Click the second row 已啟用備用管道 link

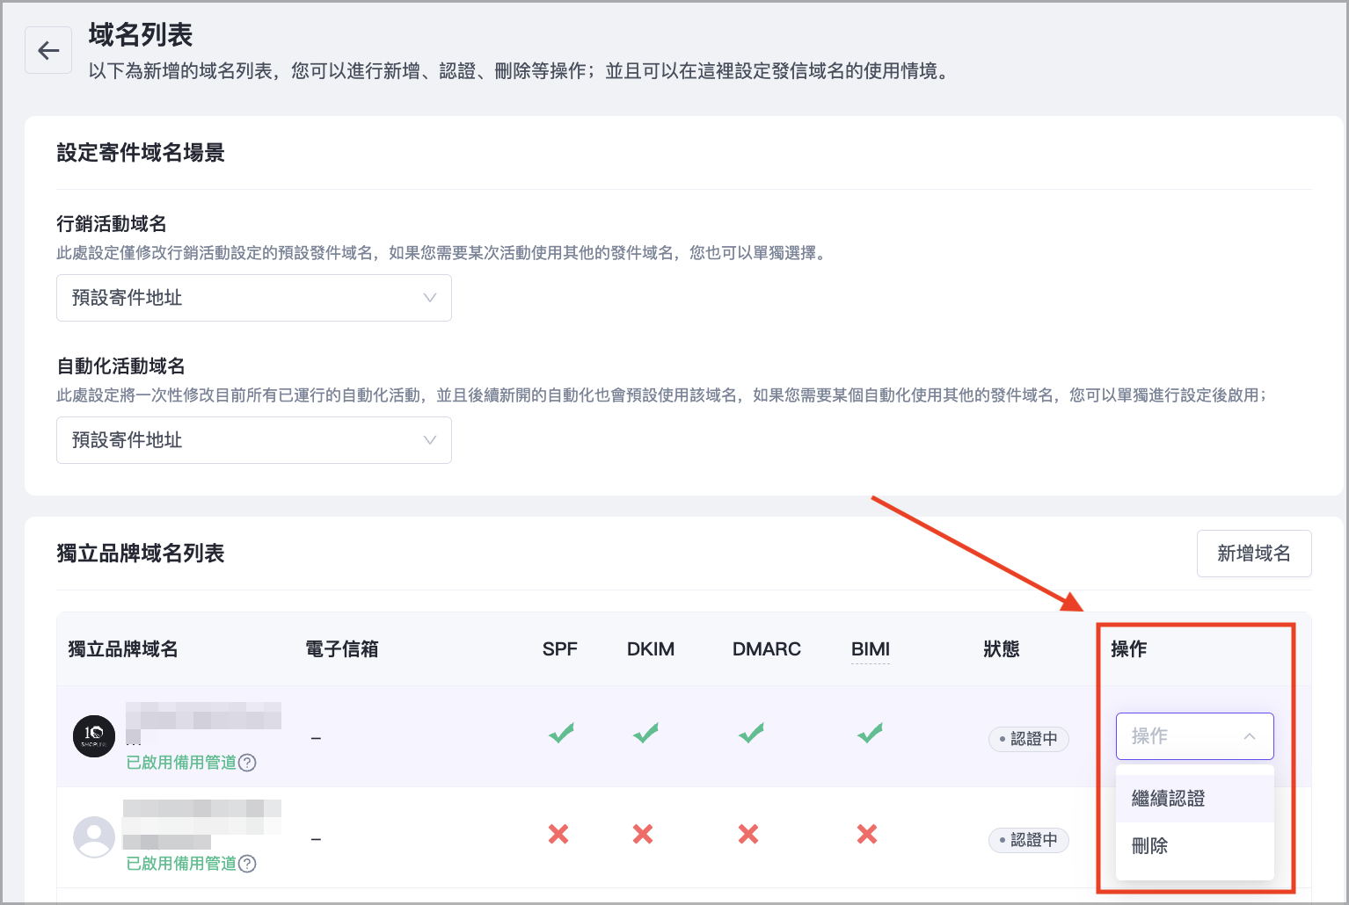(x=181, y=864)
